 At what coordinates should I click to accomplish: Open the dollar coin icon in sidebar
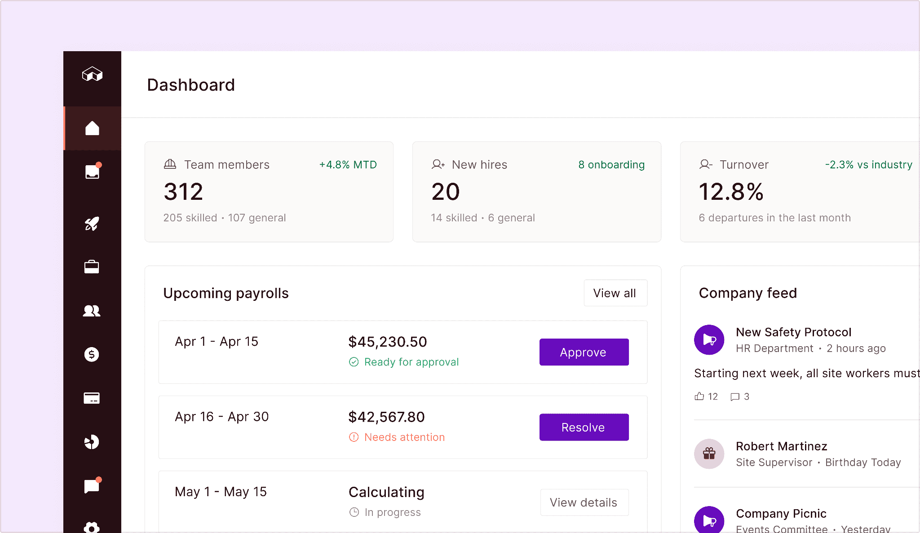(x=92, y=354)
